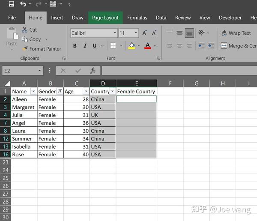This screenshot has height=221, width=257.
Task: Click the Save icon in quick access toolbar
Action: (11, 4)
